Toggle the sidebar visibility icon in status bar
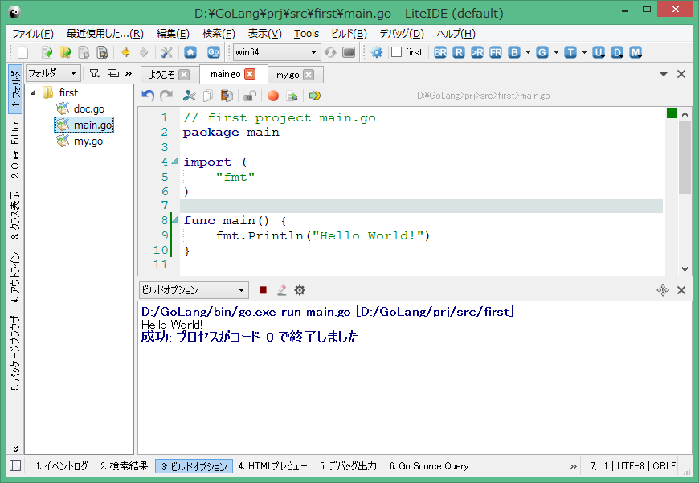 point(15,466)
